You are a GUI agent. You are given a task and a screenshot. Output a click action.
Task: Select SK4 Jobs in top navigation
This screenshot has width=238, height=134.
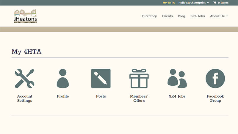(x=198, y=16)
